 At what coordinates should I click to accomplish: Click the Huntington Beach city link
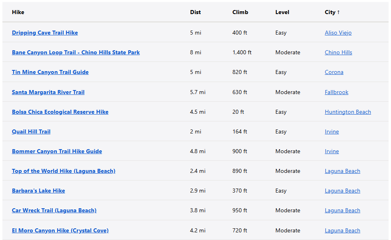click(348, 112)
